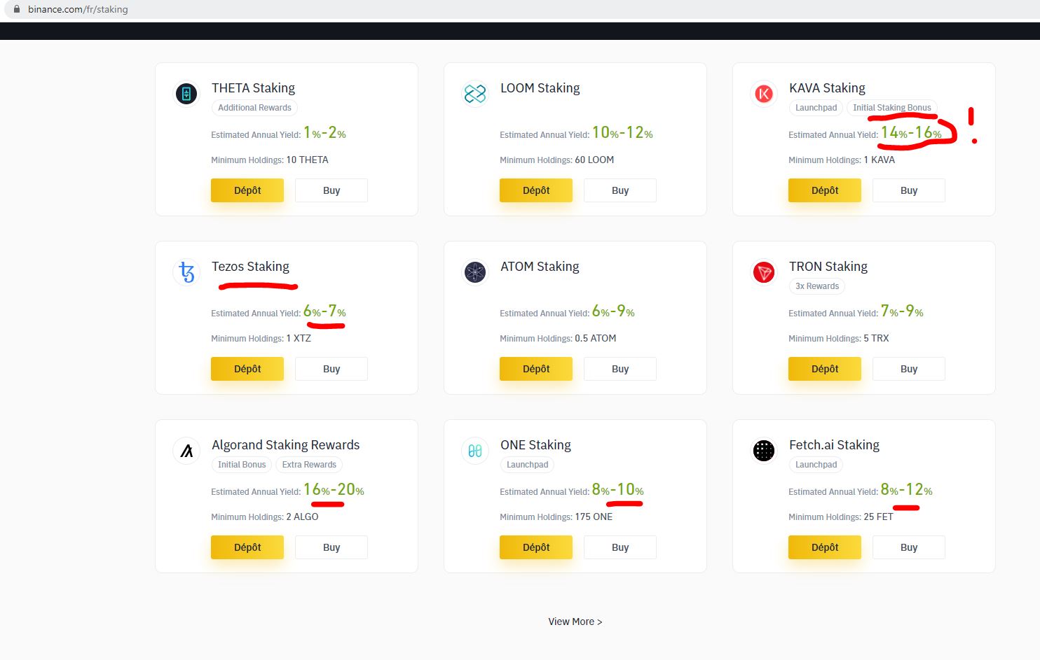Click Buy on ONE Staking card

(x=620, y=547)
